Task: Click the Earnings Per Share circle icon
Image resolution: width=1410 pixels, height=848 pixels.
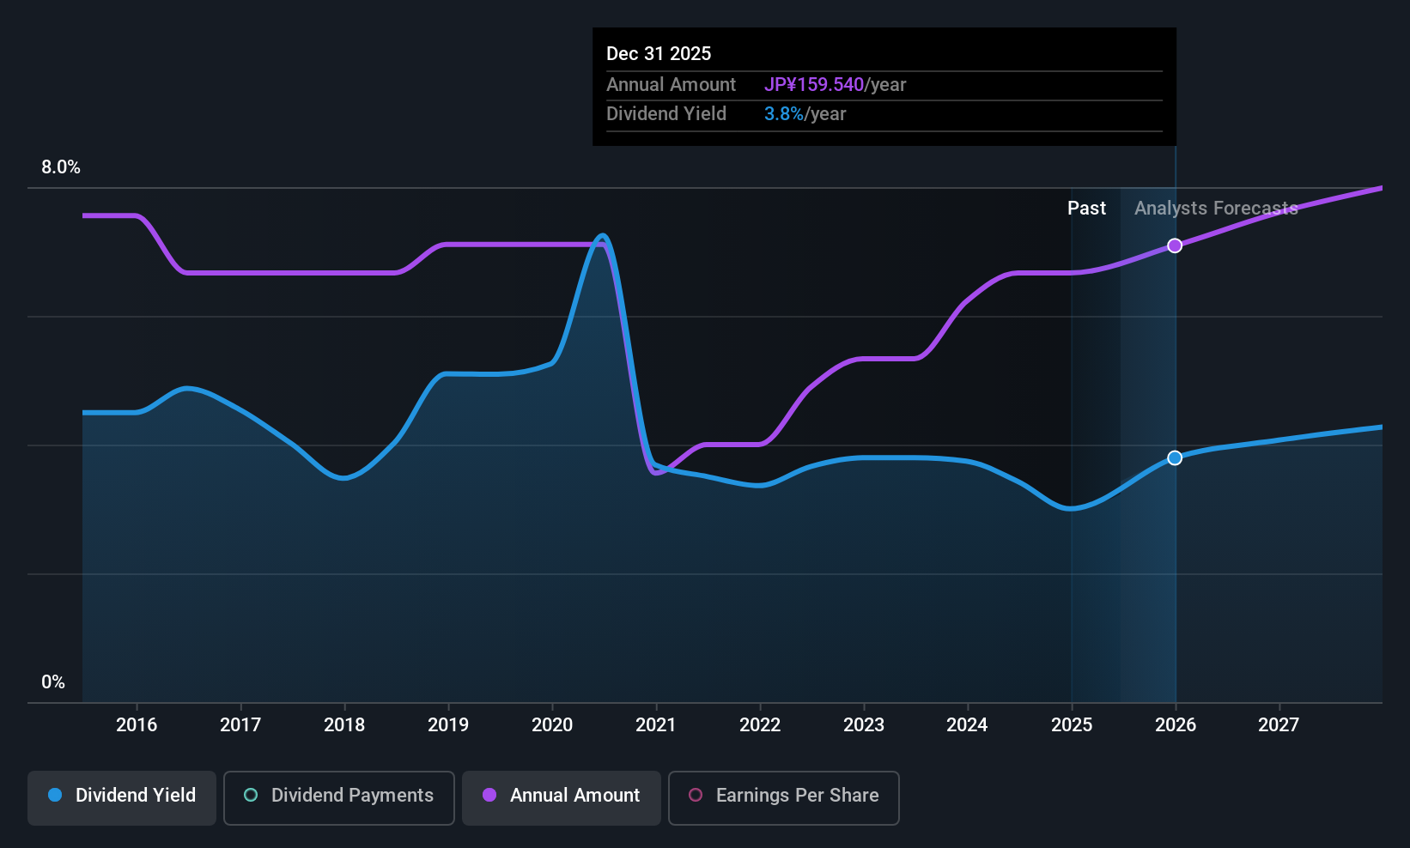Action: click(696, 795)
